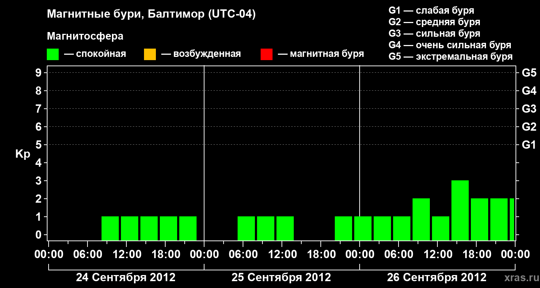The width and height of the screenshot is (540, 288).
Task: Click the last Kp 1 bar on 24 September
Action: pos(188,228)
